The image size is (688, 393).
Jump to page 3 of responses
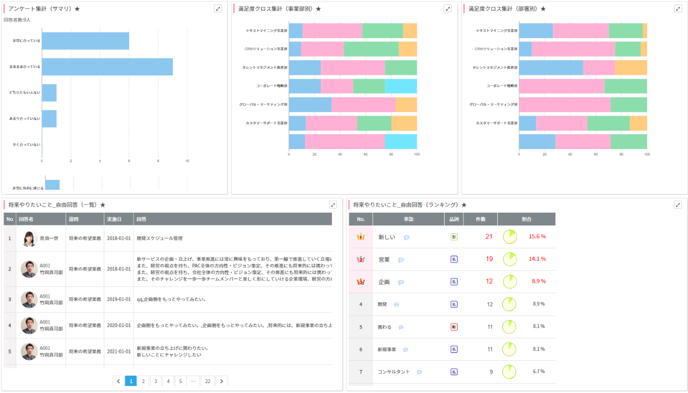(x=155, y=381)
